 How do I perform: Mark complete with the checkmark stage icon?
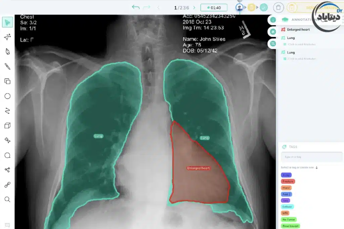tap(264, 7)
